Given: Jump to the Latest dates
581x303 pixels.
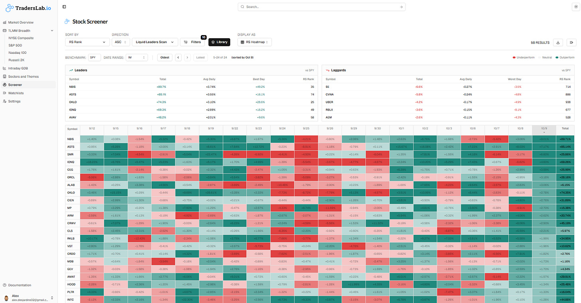Looking at the screenshot, I should pyautogui.click(x=201, y=57).
